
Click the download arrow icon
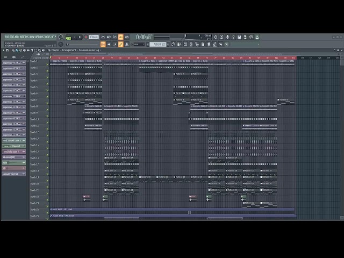pos(257,37)
